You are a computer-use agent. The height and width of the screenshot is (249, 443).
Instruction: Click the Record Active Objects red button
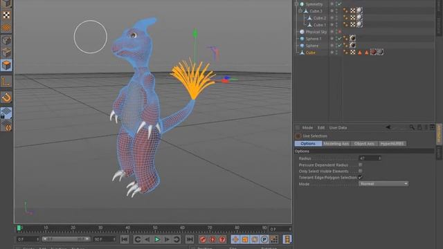(203, 239)
